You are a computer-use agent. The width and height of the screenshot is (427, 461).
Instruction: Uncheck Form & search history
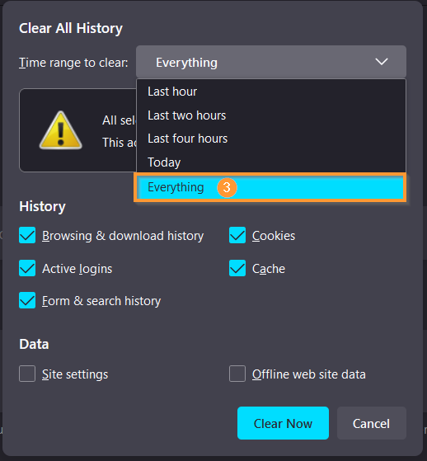coord(27,300)
